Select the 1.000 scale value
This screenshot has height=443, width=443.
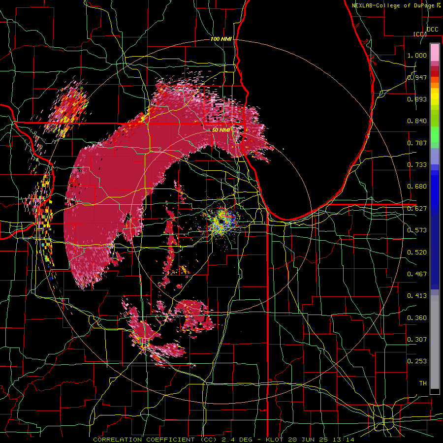pos(417,55)
